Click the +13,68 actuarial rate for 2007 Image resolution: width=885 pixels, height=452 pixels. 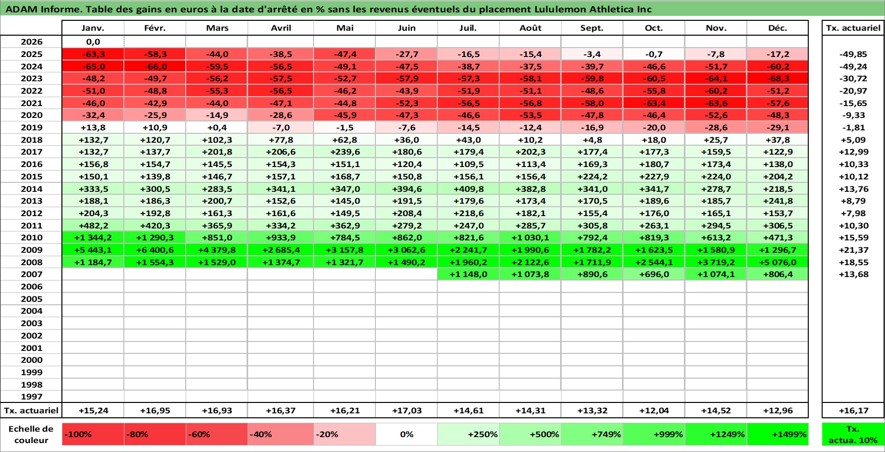[853, 274]
